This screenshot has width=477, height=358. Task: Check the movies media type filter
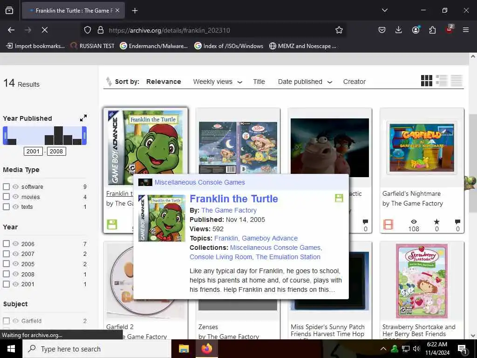click(6, 197)
